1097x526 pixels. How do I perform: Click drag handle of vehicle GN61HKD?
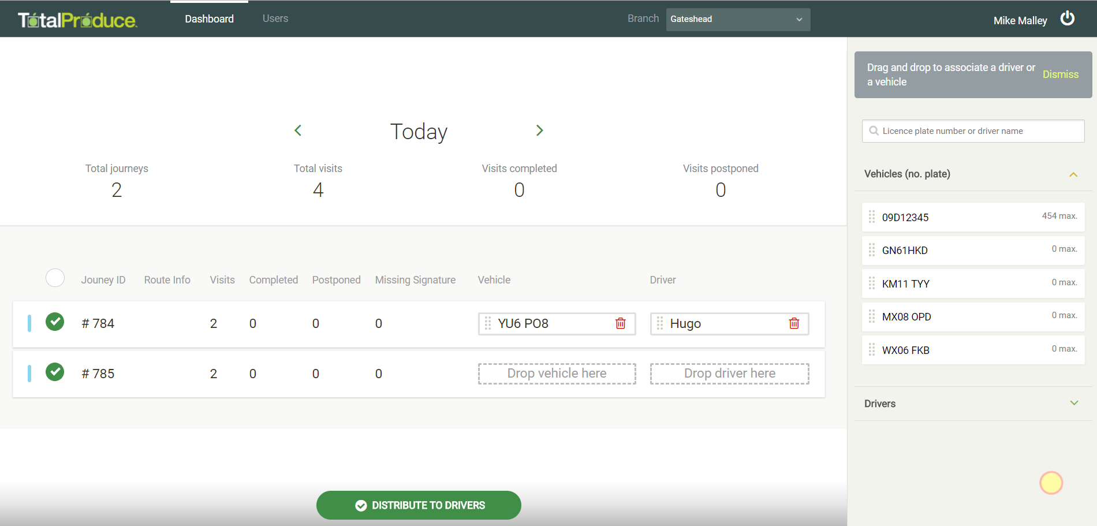tap(872, 250)
